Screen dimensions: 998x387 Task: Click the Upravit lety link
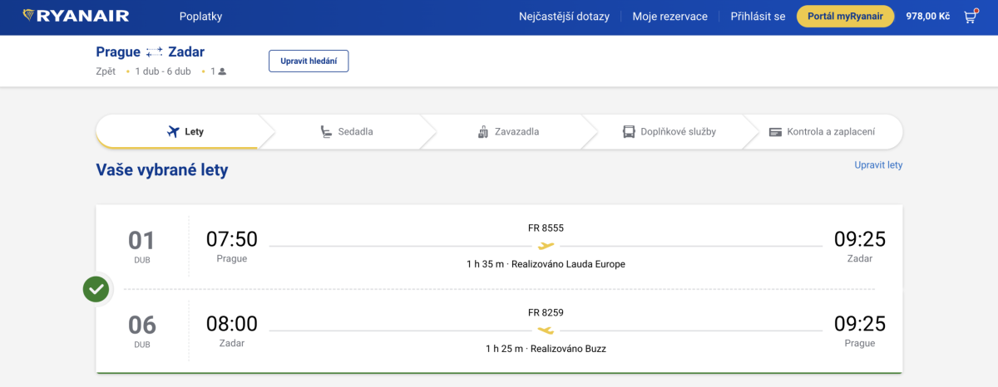pyautogui.click(x=878, y=165)
